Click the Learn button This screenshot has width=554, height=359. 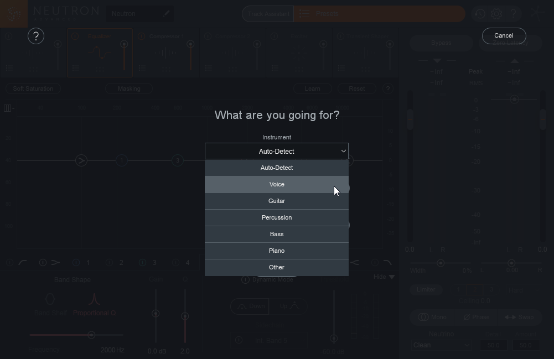312,89
